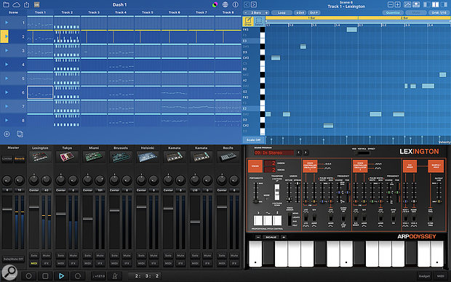Screen dimensions: 451x282
Task: Switch to Gadget view tab
Action: 424,276
